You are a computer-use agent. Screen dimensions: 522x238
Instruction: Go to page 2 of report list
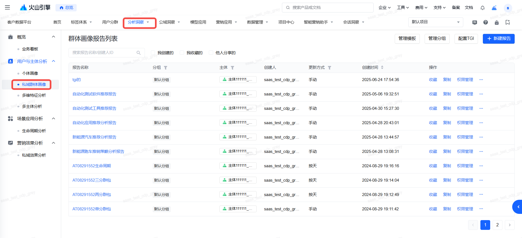(497, 225)
